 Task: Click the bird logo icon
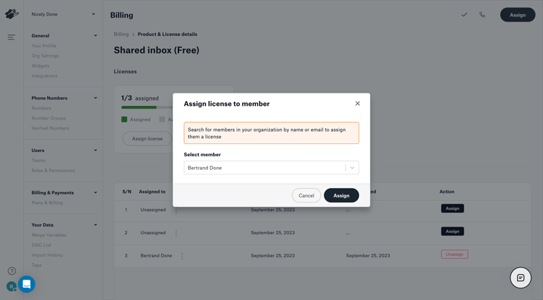[x=12, y=14]
